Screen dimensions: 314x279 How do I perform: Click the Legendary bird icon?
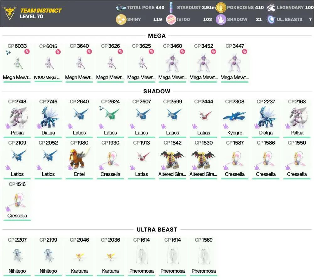[271, 8]
